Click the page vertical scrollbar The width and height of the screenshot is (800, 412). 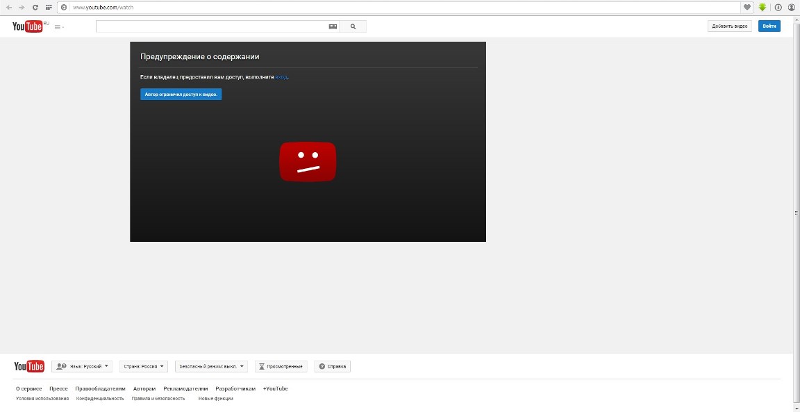point(797,213)
